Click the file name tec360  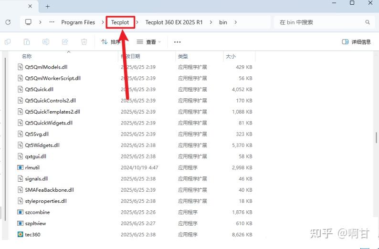32,235
